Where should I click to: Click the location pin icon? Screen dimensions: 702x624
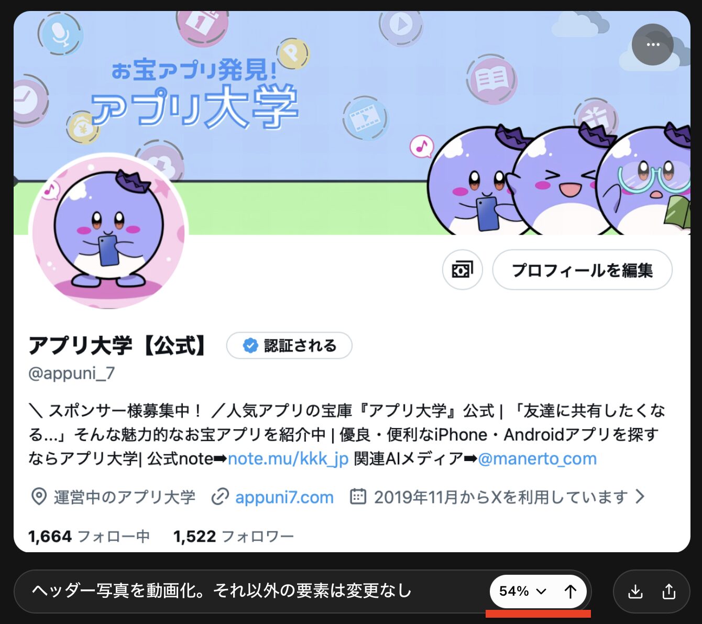(x=39, y=496)
